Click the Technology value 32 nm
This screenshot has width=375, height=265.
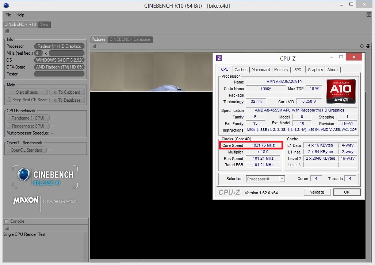pos(256,101)
